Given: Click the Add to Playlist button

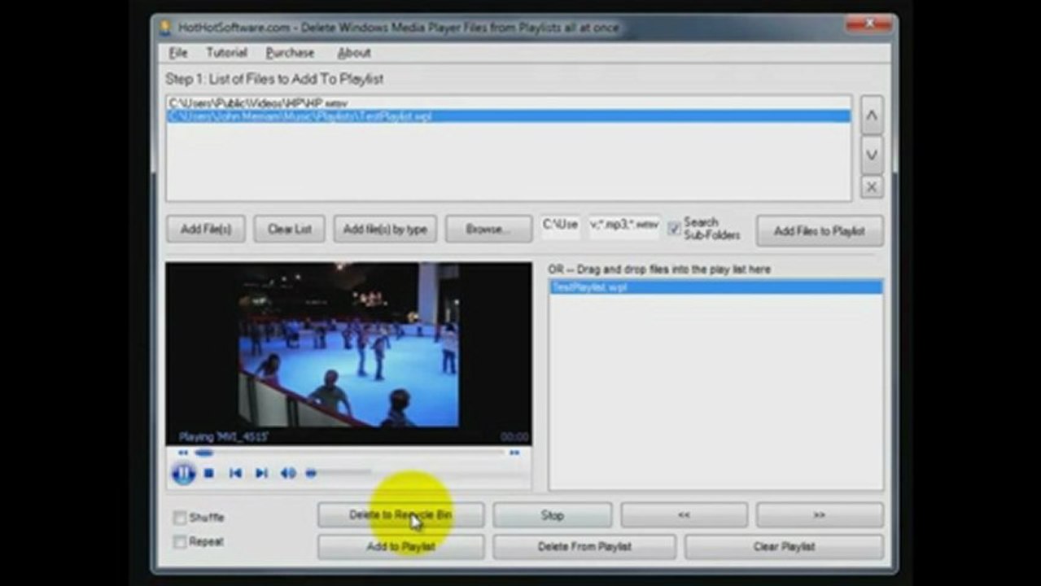Looking at the screenshot, I should tap(400, 547).
